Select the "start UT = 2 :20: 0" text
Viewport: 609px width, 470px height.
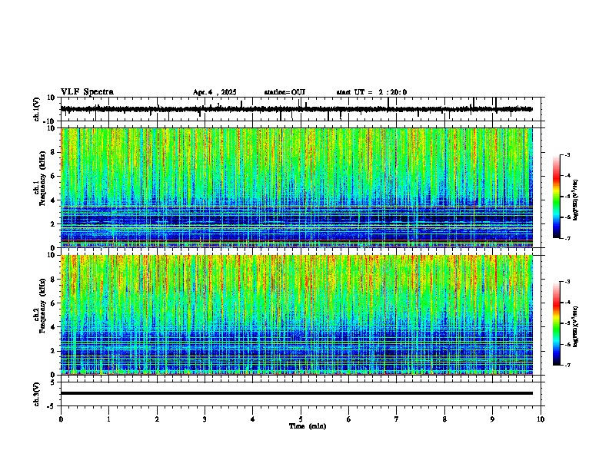coord(371,92)
